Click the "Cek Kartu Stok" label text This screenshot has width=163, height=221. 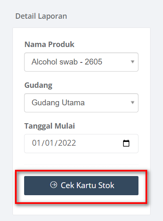point(87,185)
